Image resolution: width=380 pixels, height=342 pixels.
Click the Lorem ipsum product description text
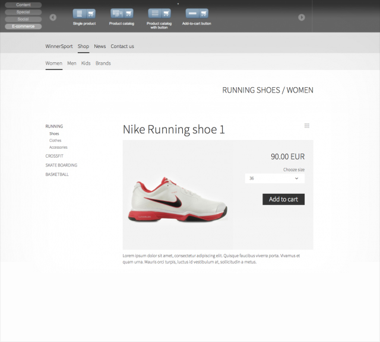(x=211, y=259)
